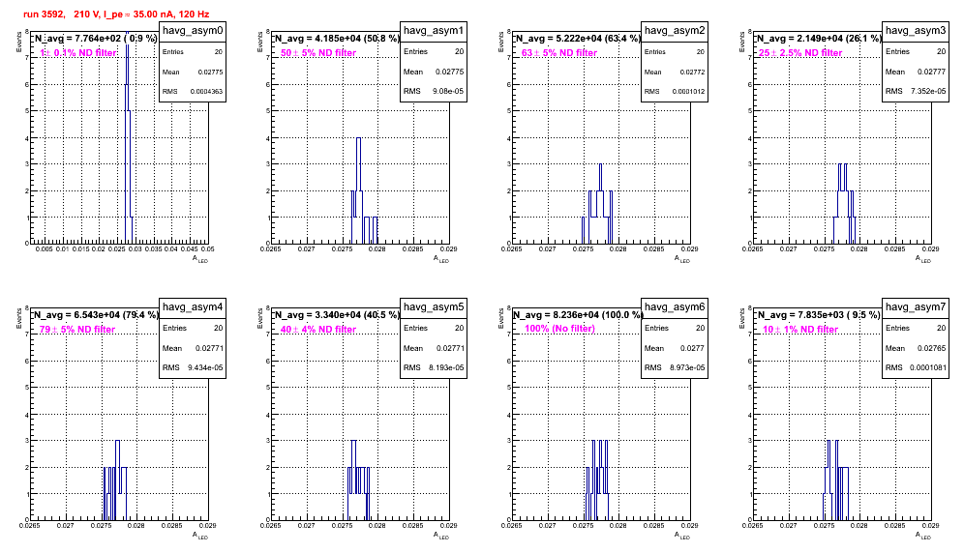Select Mean 0.02771 in the havg_asym5 box
The height and width of the screenshot is (553, 964).
click(449, 348)
